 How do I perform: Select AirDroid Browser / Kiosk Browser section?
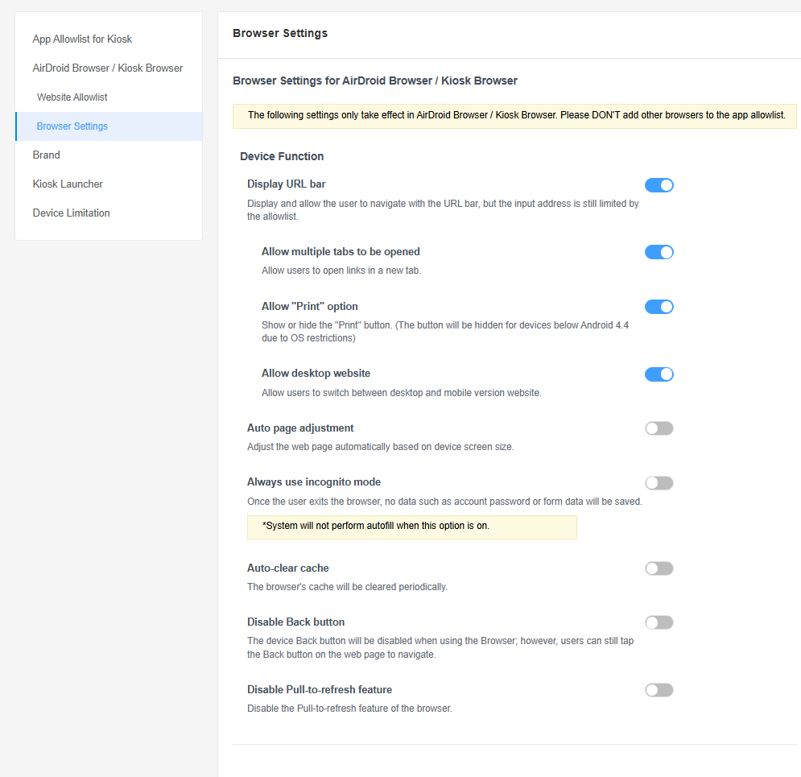107,68
